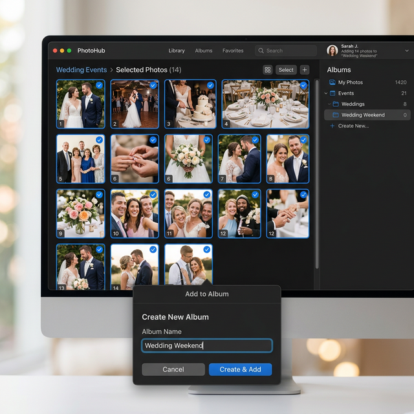
Task: Click Sarah J. profile avatar
Action: click(332, 50)
